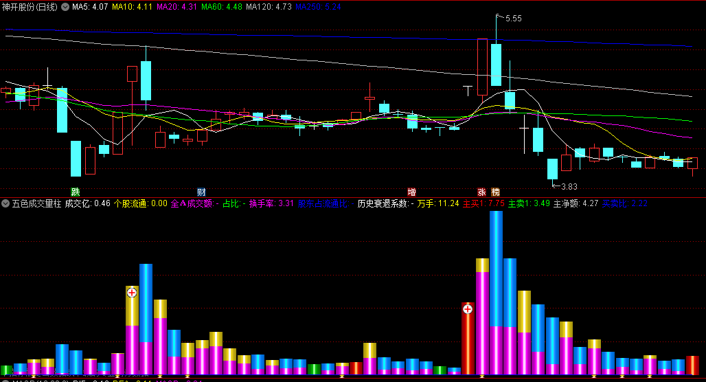The width and height of the screenshot is (706, 382).
Task: Click the red 增 event marker
Action: pos(411,192)
